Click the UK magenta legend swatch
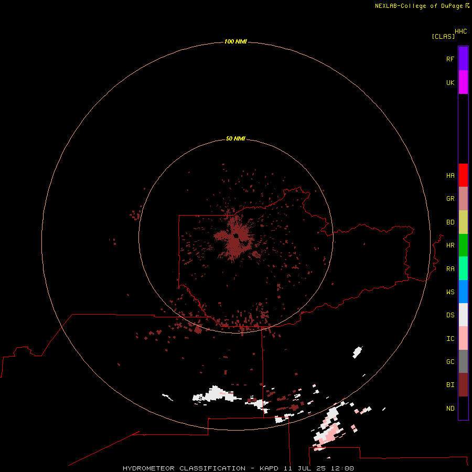Viewport: 472px width, 472px height. tap(463, 82)
